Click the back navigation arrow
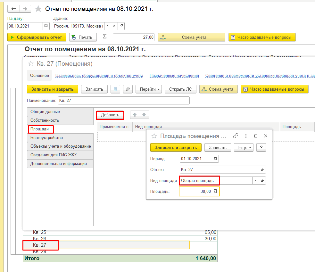 [x=13, y=9]
